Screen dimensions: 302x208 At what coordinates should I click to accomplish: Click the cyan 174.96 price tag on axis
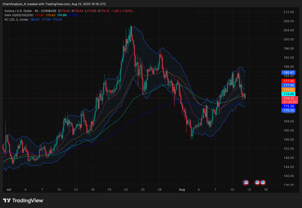click(x=288, y=94)
